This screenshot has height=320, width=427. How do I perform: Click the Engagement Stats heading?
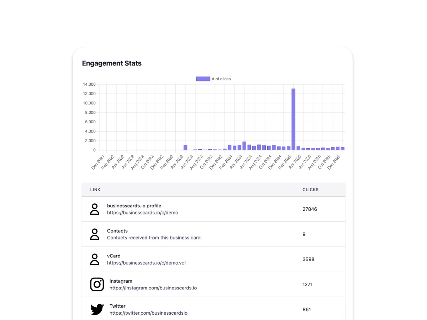tap(112, 63)
